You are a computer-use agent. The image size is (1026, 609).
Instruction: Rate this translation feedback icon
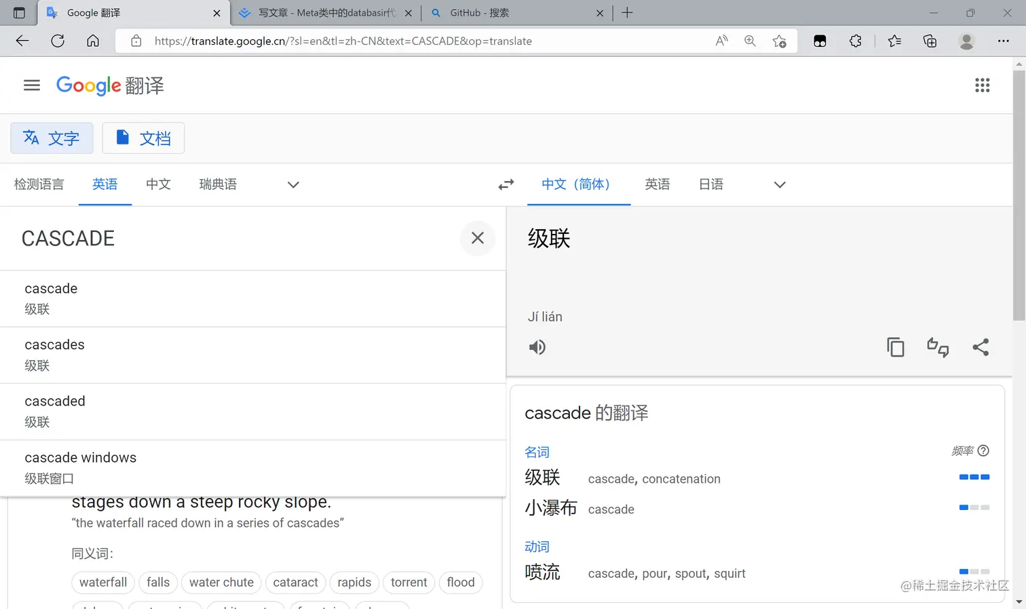pyautogui.click(x=938, y=347)
